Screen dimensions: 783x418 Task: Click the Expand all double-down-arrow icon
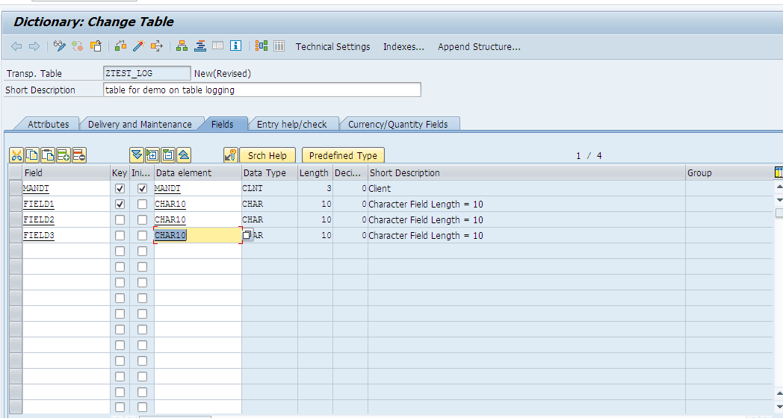136,155
